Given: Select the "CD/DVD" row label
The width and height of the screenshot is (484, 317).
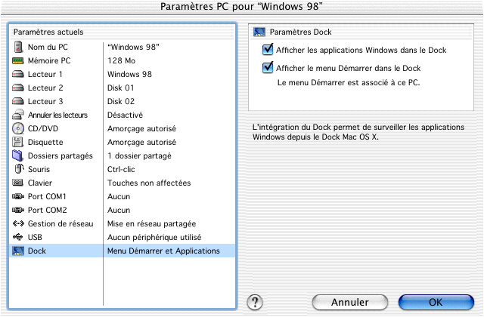Looking at the screenshot, I should pos(43,128).
